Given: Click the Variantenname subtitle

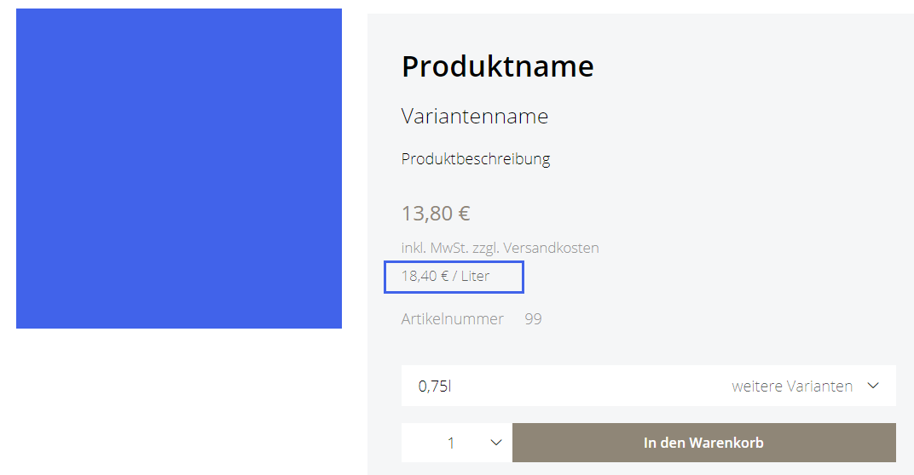Looking at the screenshot, I should (x=475, y=116).
